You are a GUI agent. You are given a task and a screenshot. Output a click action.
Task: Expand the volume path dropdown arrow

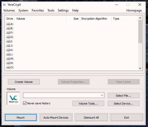pyautogui.click(x=102, y=95)
